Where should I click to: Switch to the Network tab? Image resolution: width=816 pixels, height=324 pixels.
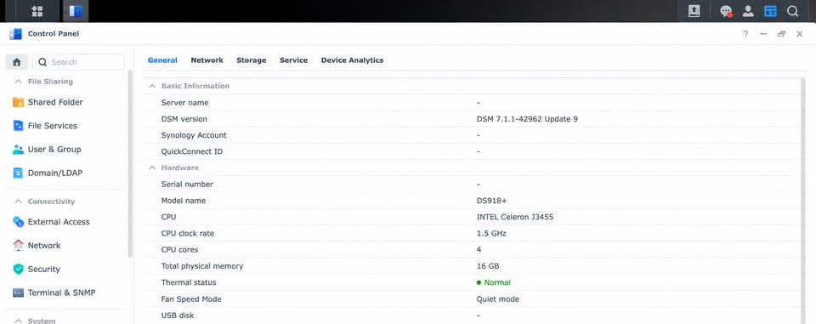tap(207, 60)
